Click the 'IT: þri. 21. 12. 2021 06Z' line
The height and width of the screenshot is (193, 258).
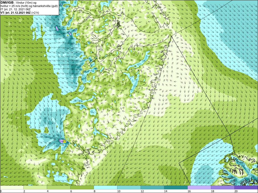(15, 9)
